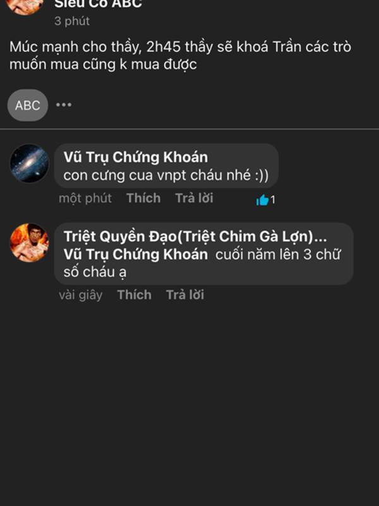This screenshot has height=506, width=379.
Task: View reaction count "1" on first comment
Action: pyautogui.click(x=273, y=200)
